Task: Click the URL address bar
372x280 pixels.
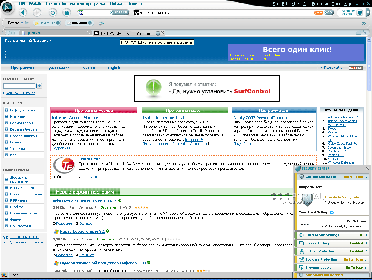Action: pyautogui.click(x=223, y=12)
